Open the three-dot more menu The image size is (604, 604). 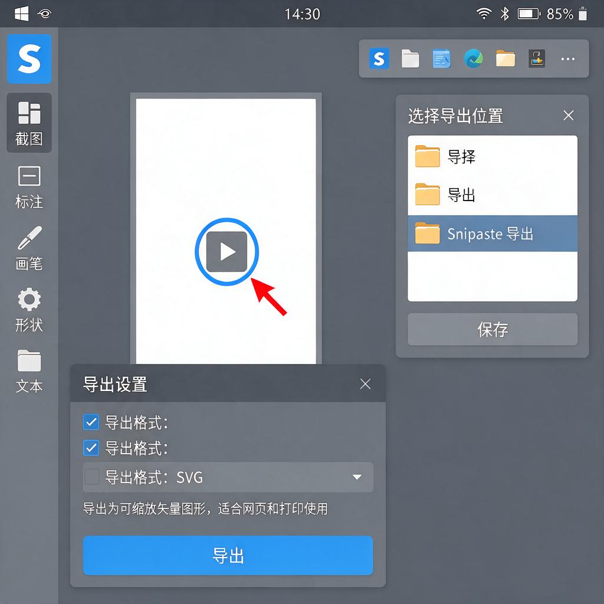(568, 59)
